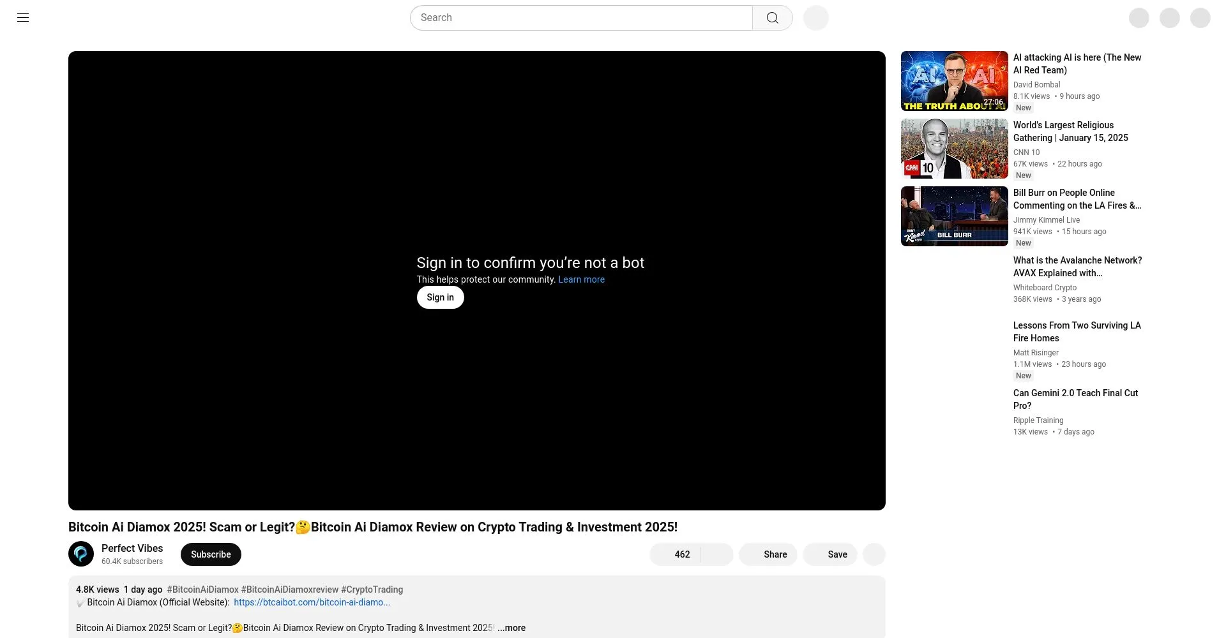Click the video title heading text
Screen dimensions: 1226x638
click(373, 527)
